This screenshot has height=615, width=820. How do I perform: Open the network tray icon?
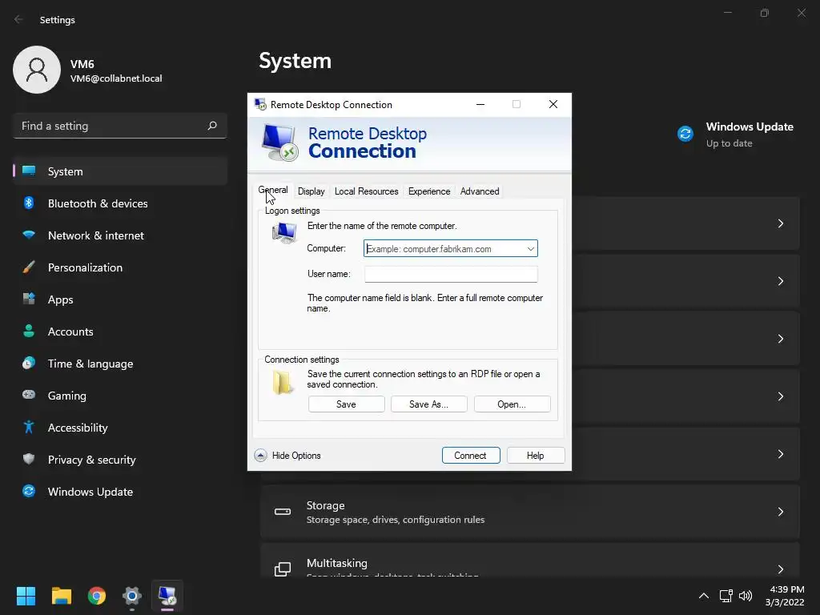(726, 596)
